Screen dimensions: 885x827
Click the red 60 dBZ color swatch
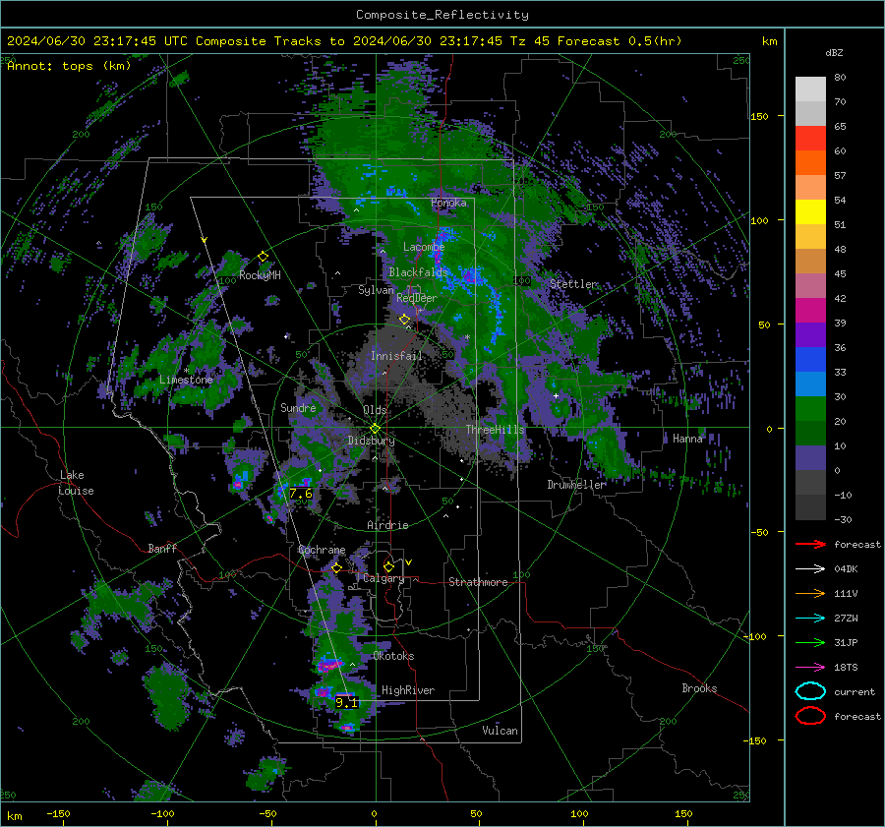[810, 139]
